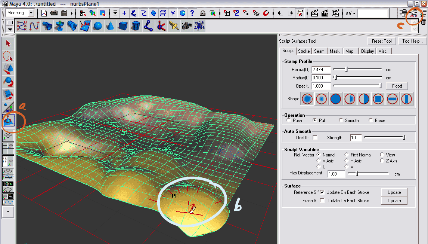Enable the Auto Smooth On/Off checkbox

[x=315, y=138]
